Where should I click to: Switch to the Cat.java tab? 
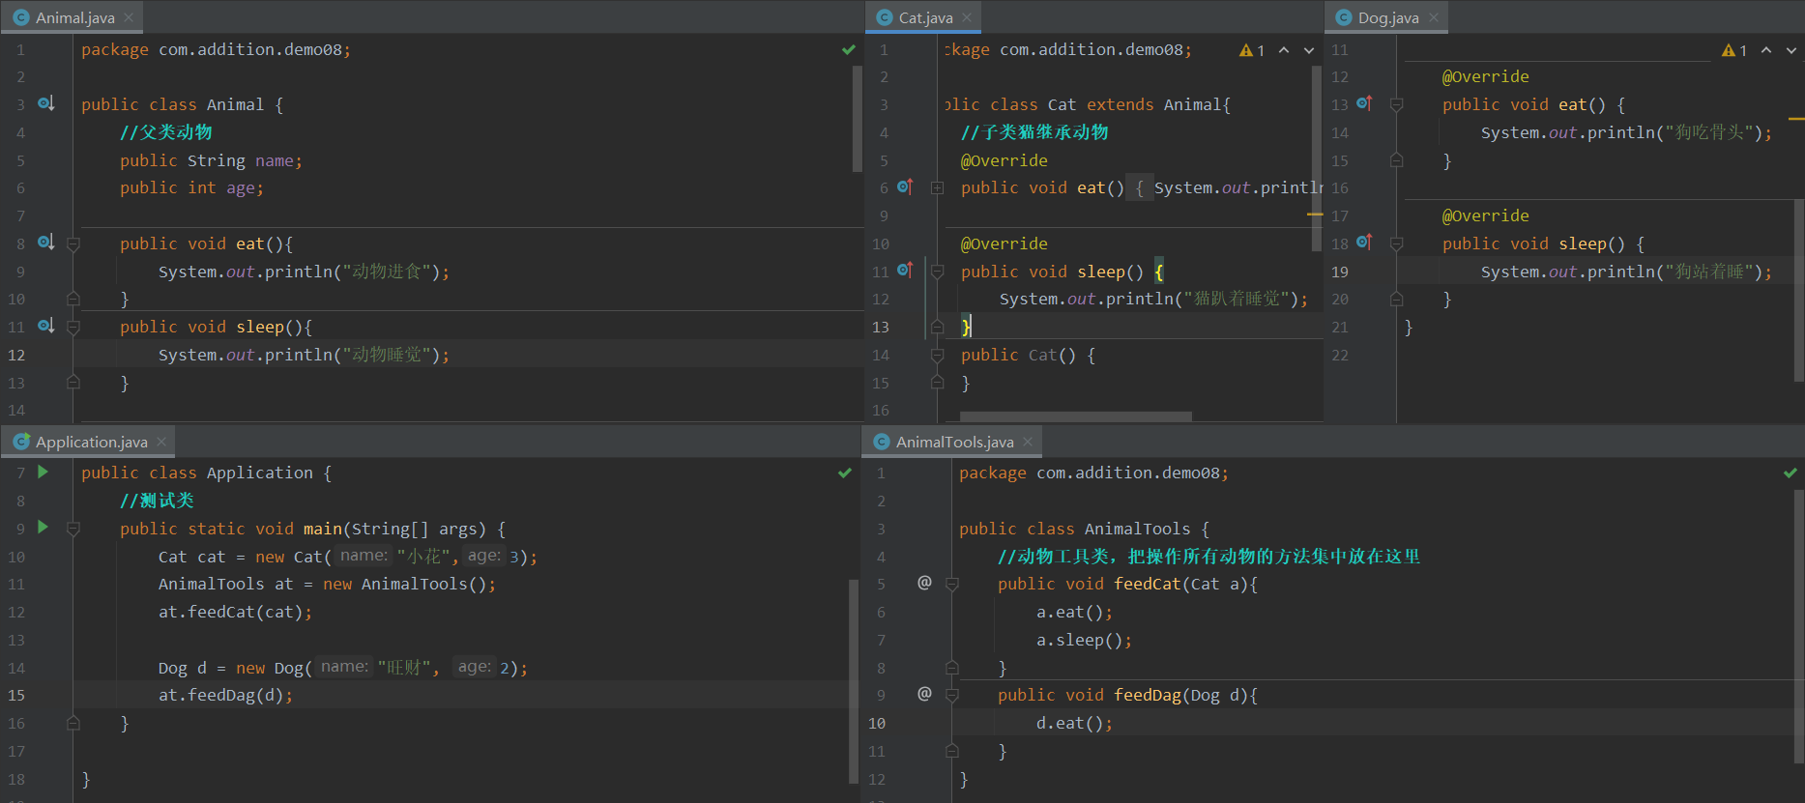[x=925, y=17]
